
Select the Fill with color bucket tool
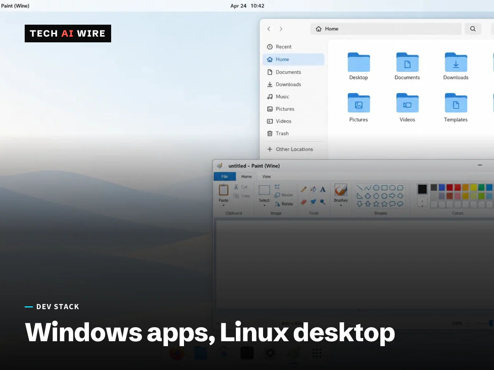(x=313, y=189)
